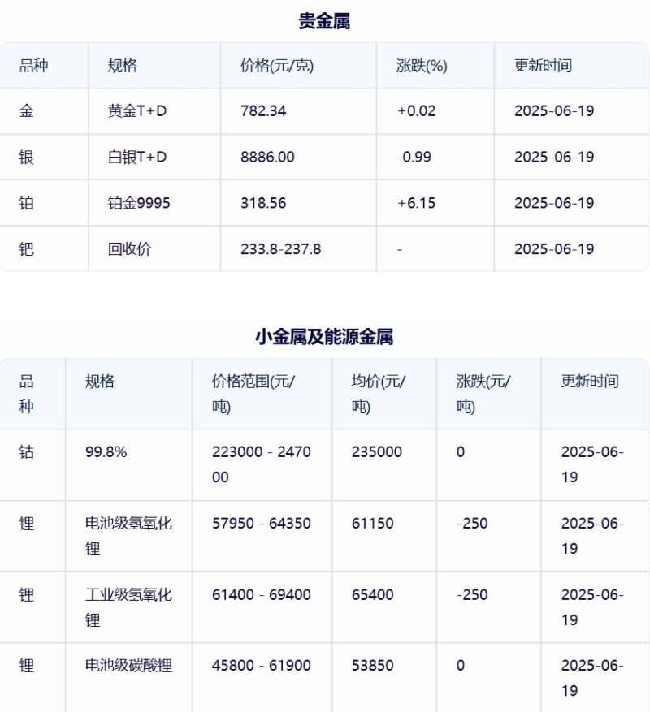Click the 小金属及能源金属 section title
Viewport: 650px width, 712px height.
(324, 337)
